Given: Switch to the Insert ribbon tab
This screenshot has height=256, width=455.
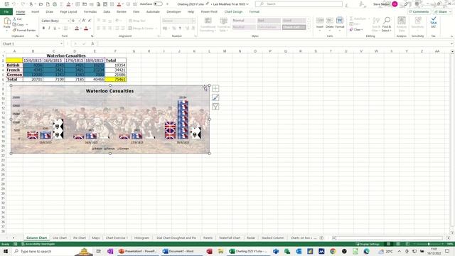Looking at the screenshot, I should [35, 11].
